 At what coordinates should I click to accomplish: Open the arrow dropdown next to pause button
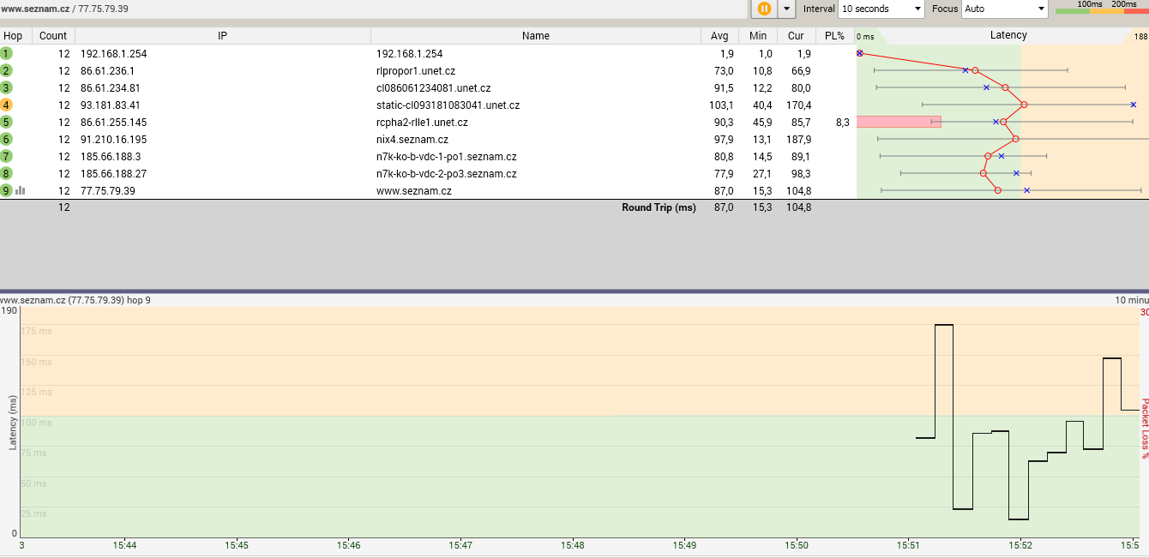pyautogui.click(x=785, y=9)
